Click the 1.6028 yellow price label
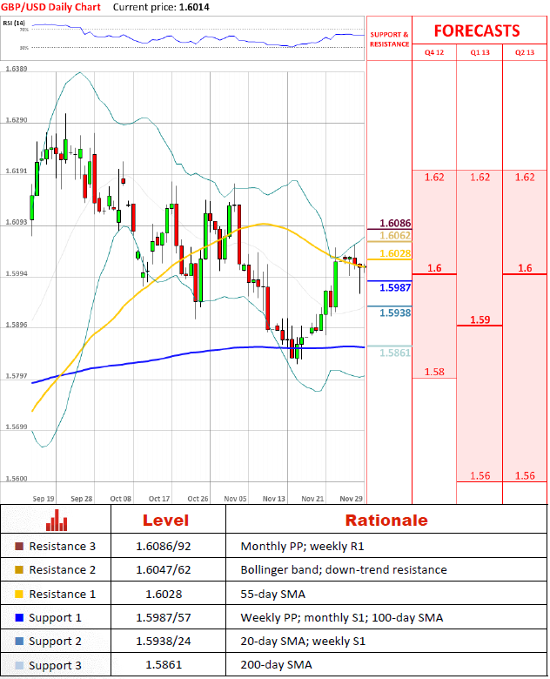 point(394,253)
